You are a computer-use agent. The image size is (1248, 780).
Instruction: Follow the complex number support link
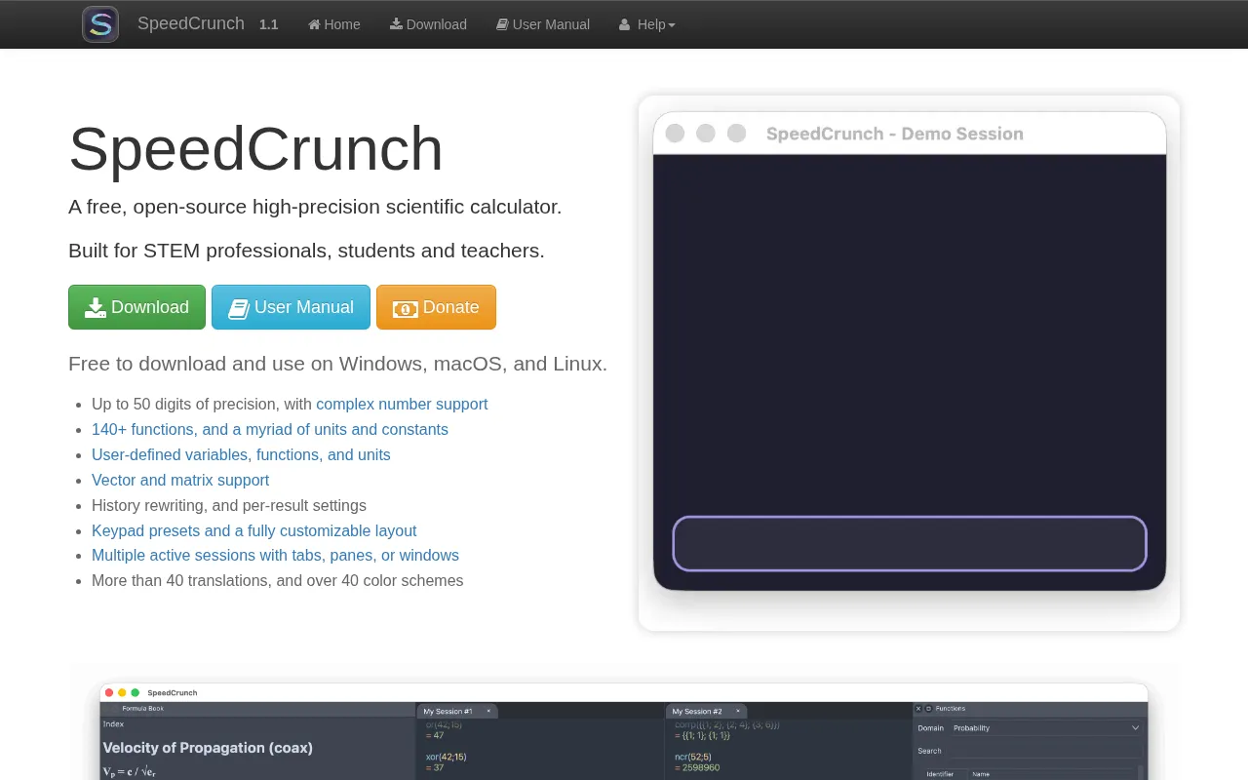pos(402,404)
